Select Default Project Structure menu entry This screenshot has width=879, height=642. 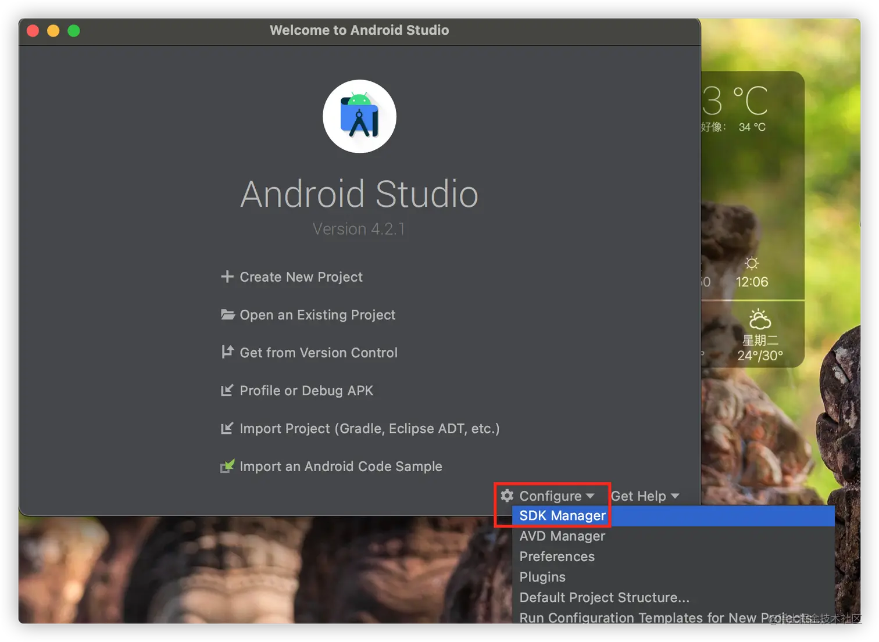click(x=673, y=597)
